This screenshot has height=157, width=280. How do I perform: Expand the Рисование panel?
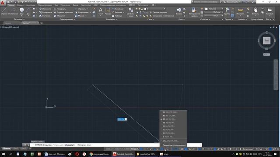tap(19, 19)
